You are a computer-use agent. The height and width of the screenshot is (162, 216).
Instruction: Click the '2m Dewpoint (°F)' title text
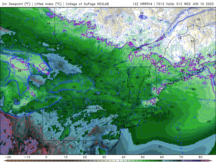coord(16,4)
